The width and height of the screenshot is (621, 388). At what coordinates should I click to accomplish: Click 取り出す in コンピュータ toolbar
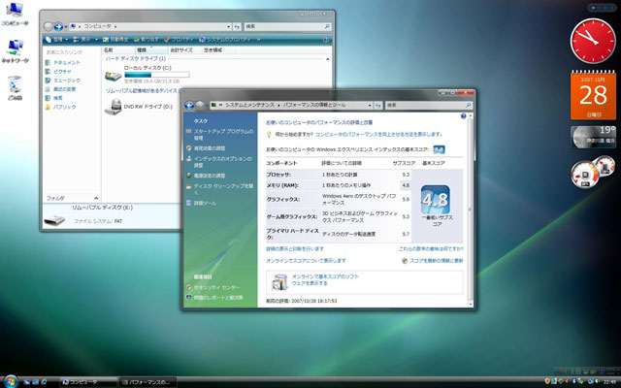coord(147,40)
